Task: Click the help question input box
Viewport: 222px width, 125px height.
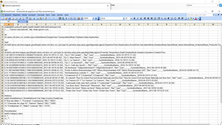Action: coord(199,15)
